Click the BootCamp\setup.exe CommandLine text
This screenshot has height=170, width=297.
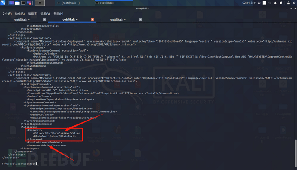click(x=73, y=112)
